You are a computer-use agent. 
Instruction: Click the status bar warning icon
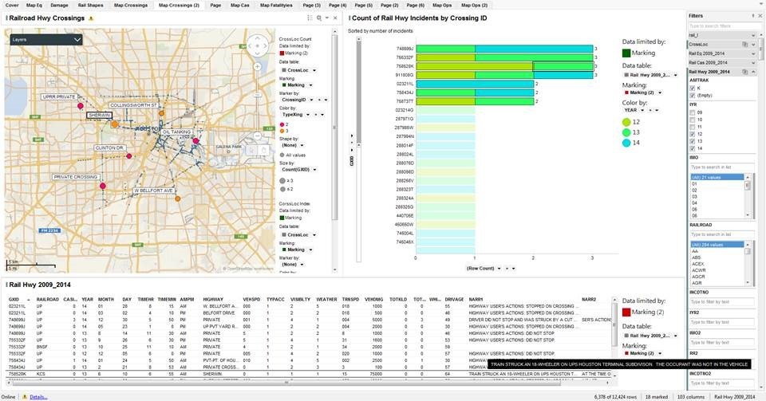coord(25,396)
